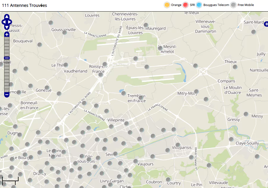Toggle the SFR red legend circle
The width and height of the screenshot is (268, 188).
pyautogui.click(x=186, y=5)
